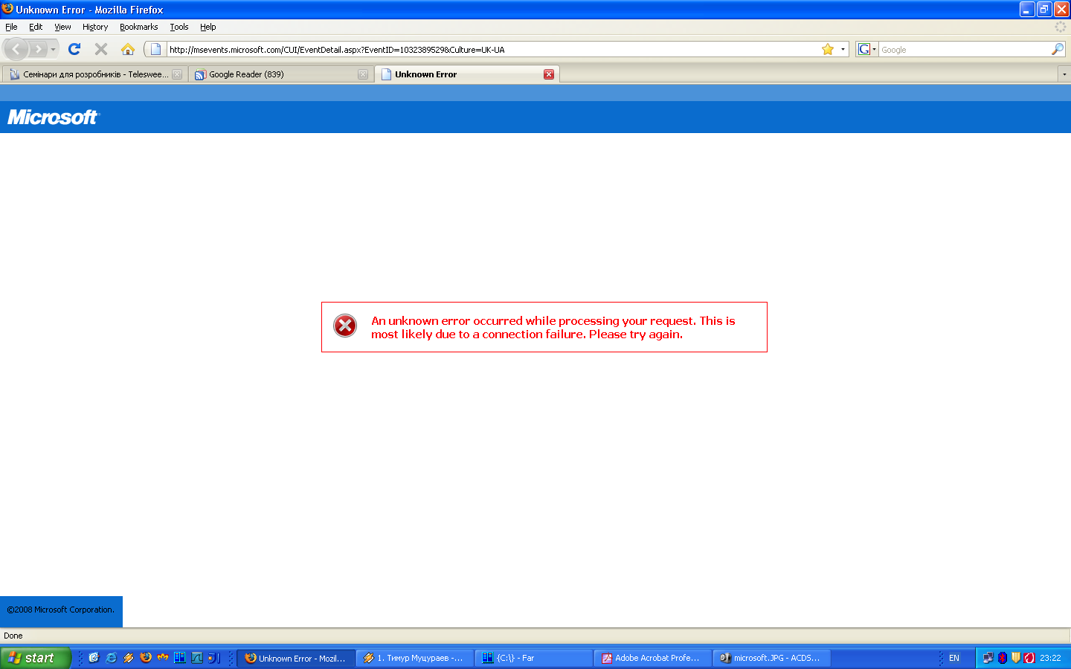
Task: Close the Unknown Error tab
Action: (549, 74)
